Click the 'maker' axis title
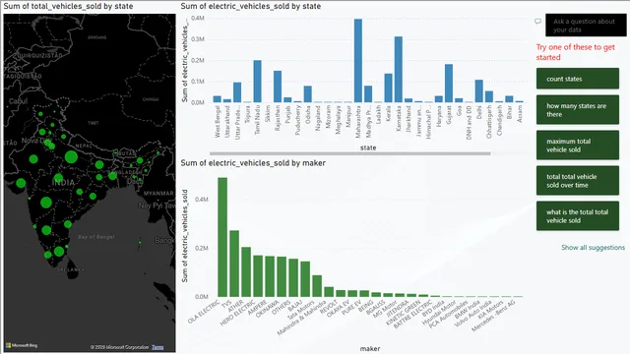The image size is (630, 354). click(x=370, y=348)
